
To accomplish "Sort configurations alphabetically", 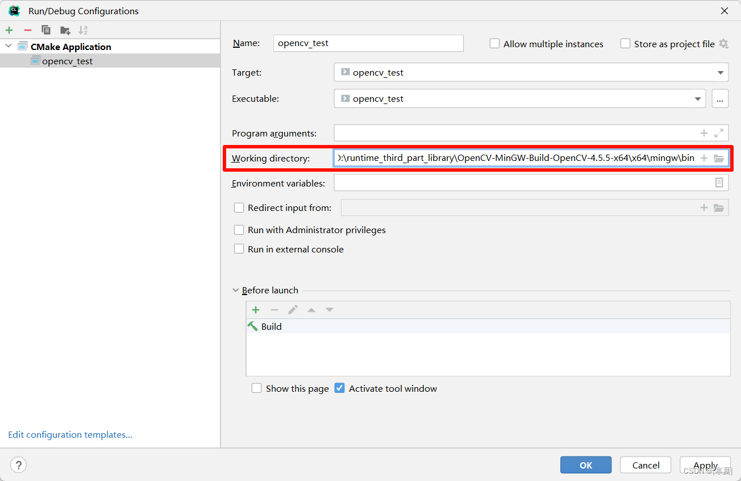I will coord(83,30).
